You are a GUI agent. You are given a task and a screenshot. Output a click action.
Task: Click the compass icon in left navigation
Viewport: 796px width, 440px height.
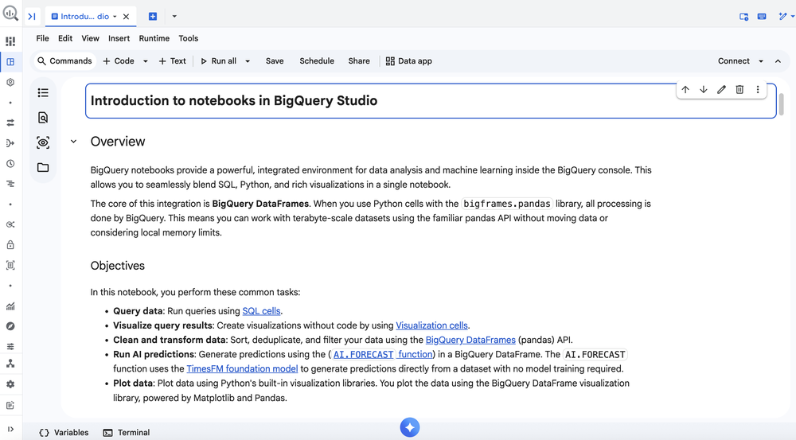[10, 326]
